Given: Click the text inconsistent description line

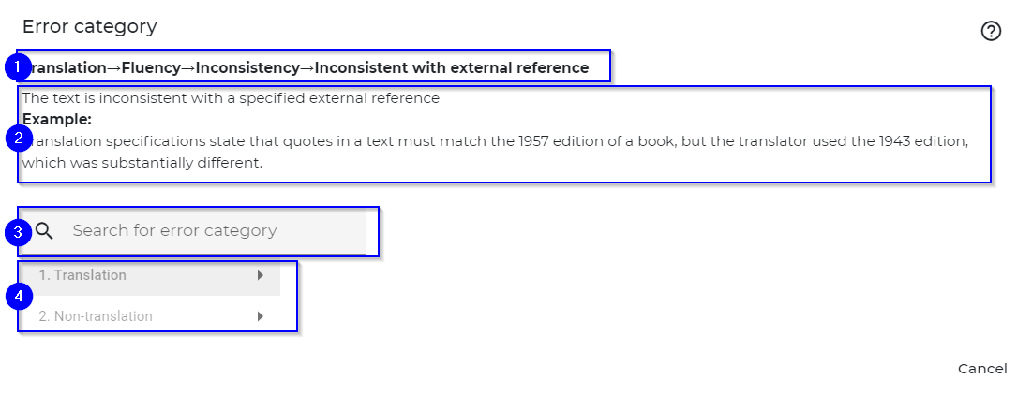Looking at the screenshot, I should point(231,98).
